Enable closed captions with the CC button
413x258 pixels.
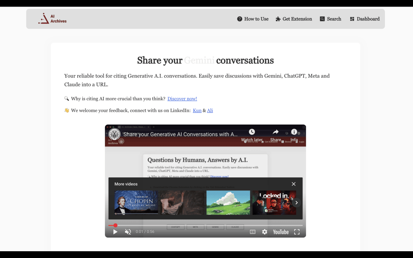252,232
